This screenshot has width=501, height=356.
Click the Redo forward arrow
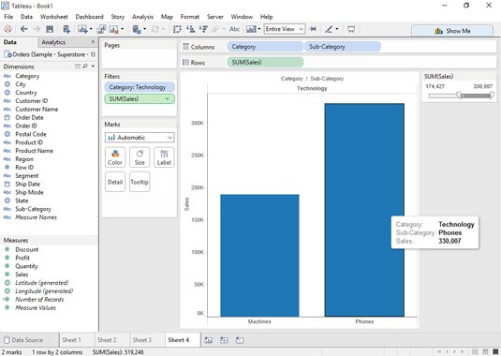pyautogui.click(x=37, y=29)
